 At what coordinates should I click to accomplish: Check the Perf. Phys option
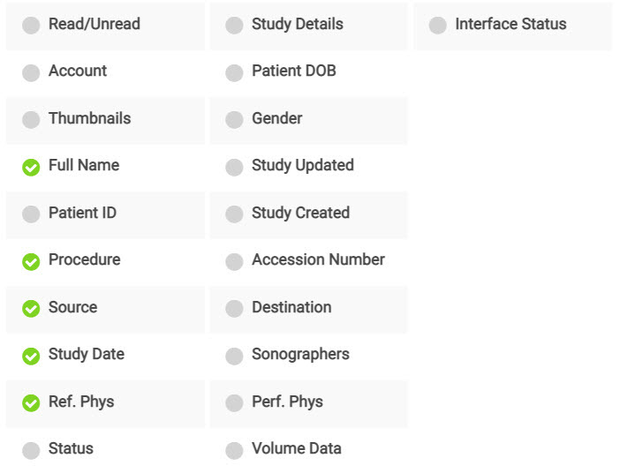pyautogui.click(x=234, y=403)
